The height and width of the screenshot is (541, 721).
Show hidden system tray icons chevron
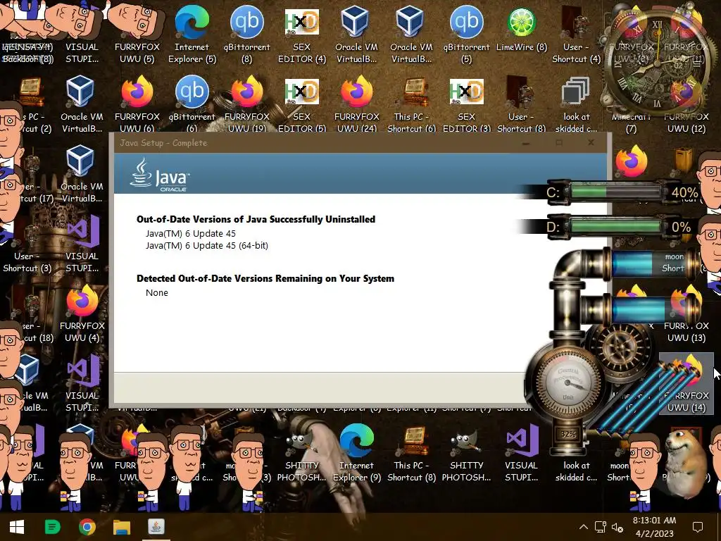[583, 527]
